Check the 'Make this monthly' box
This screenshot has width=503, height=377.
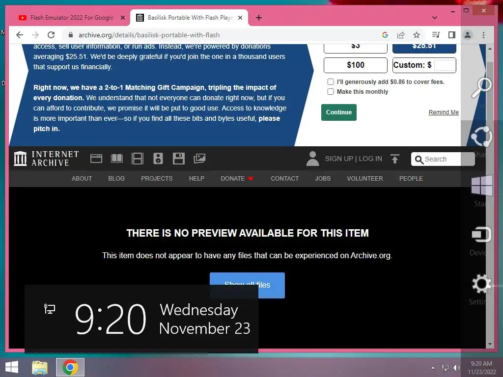tap(331, 92)
